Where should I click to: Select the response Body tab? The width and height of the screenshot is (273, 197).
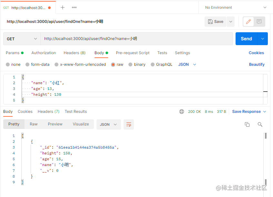point(8,112)
